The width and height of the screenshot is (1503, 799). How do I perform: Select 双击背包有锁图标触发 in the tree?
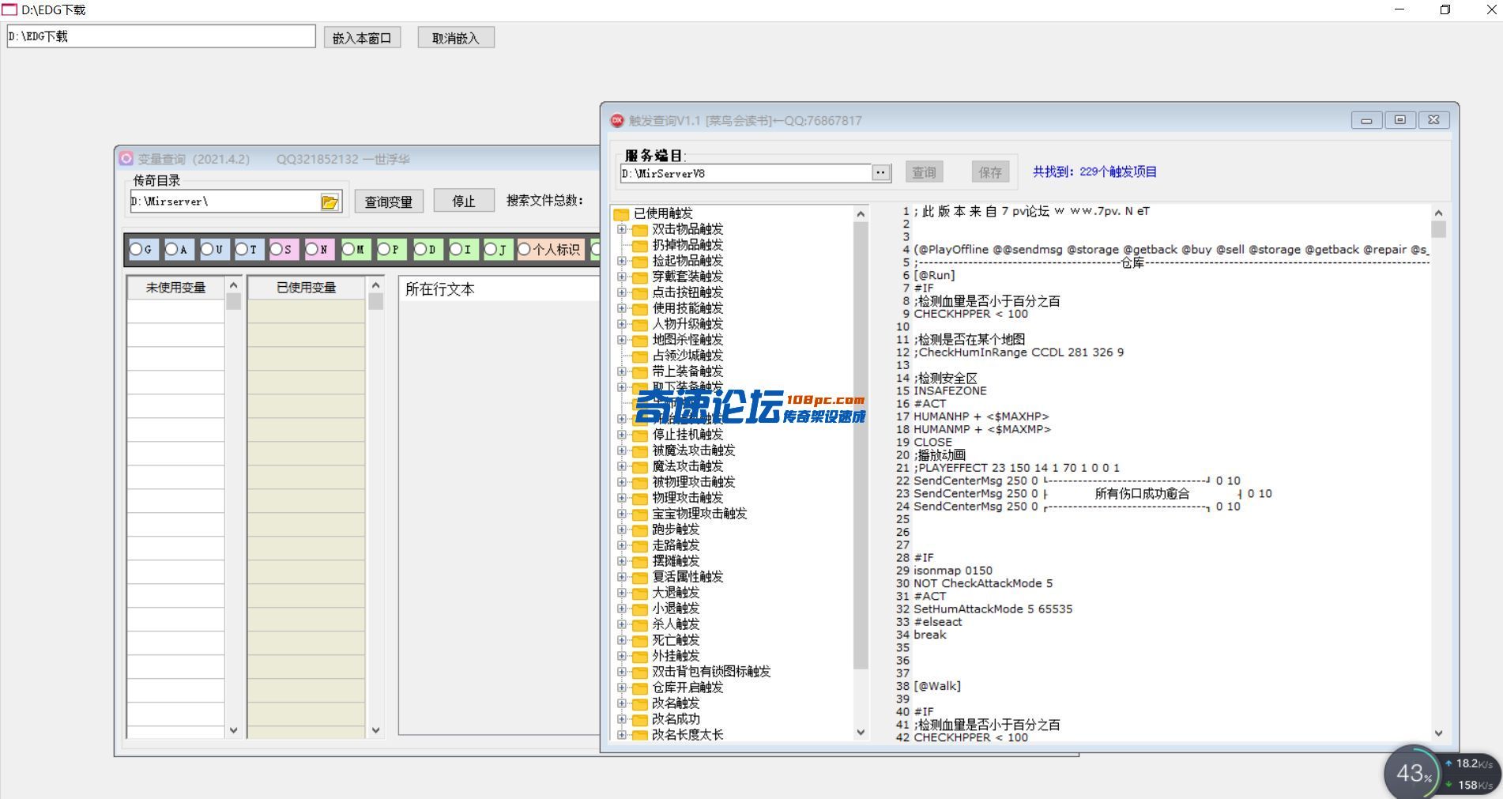coord(711,672)
